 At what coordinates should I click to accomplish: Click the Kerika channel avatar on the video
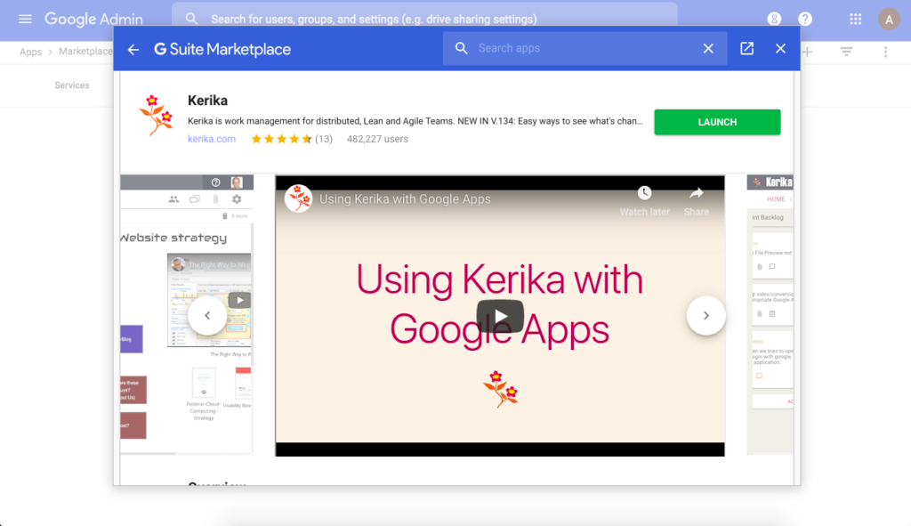(x=299, y=198)
